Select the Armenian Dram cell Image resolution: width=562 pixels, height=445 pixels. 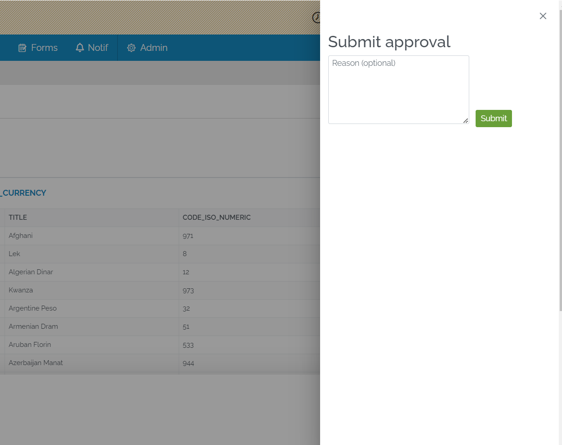(x=92, y=326)
